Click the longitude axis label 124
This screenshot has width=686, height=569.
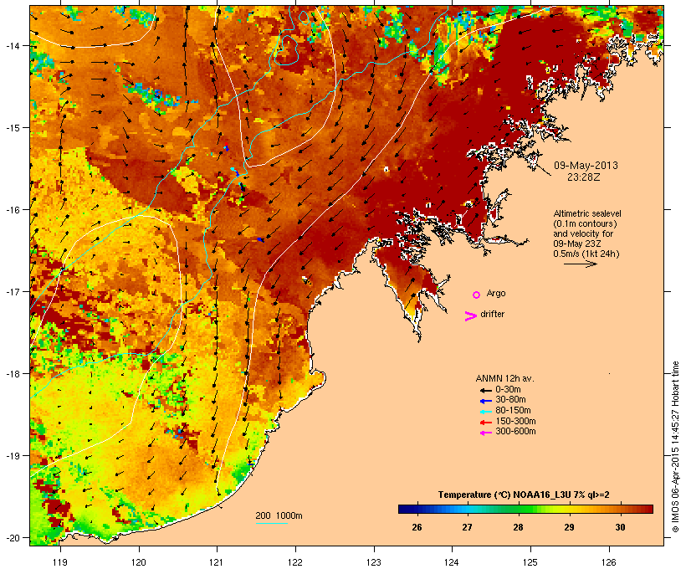point(452,562)
